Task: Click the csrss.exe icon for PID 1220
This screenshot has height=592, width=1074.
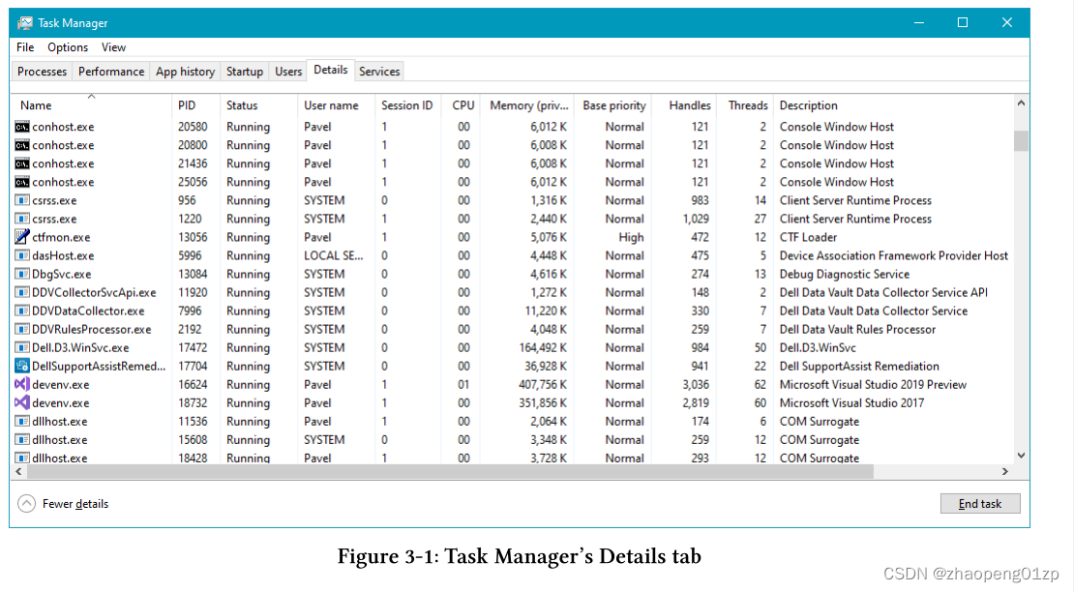Action: [22, 219]
